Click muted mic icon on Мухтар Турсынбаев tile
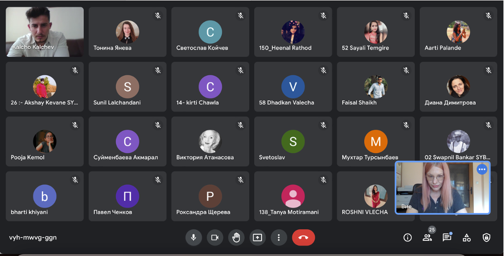 click(406, 125)
